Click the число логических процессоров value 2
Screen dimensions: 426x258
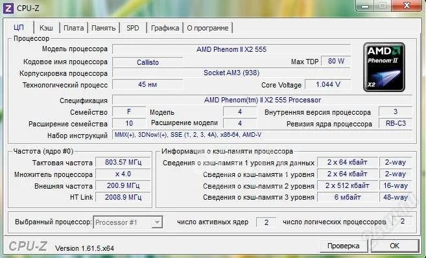click(403, 221)
